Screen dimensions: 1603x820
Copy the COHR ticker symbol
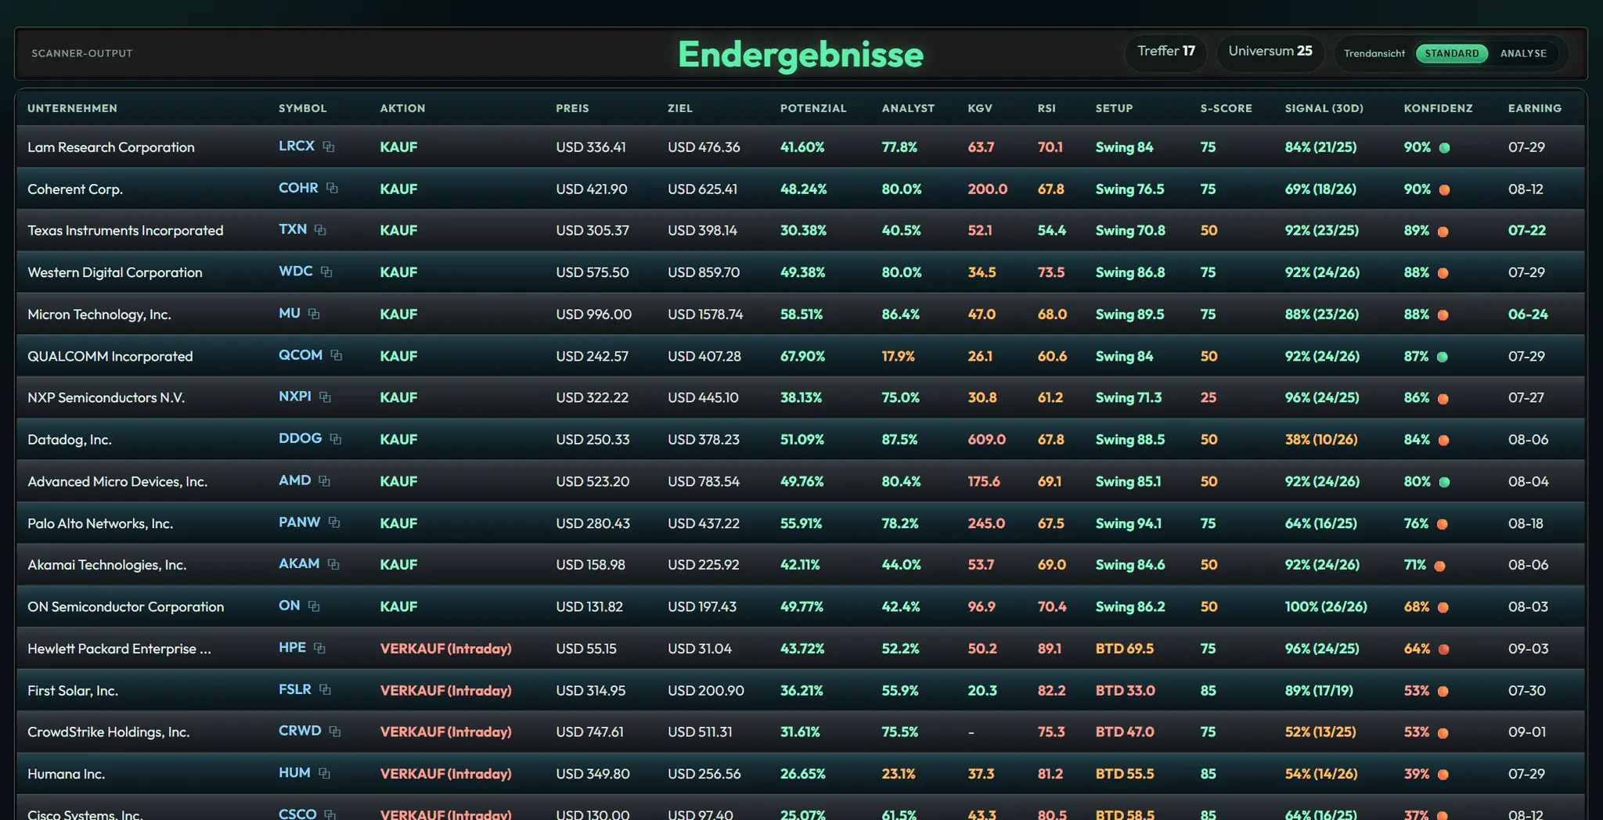tap(332, 188)
